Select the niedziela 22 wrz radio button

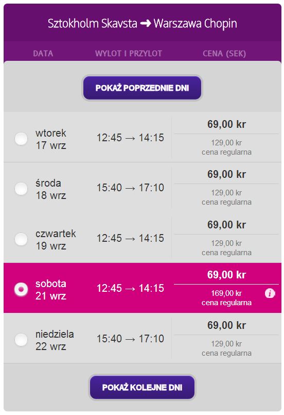click(x=21, y=340)
